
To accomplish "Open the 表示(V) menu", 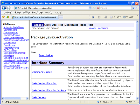I will point(26,13).
